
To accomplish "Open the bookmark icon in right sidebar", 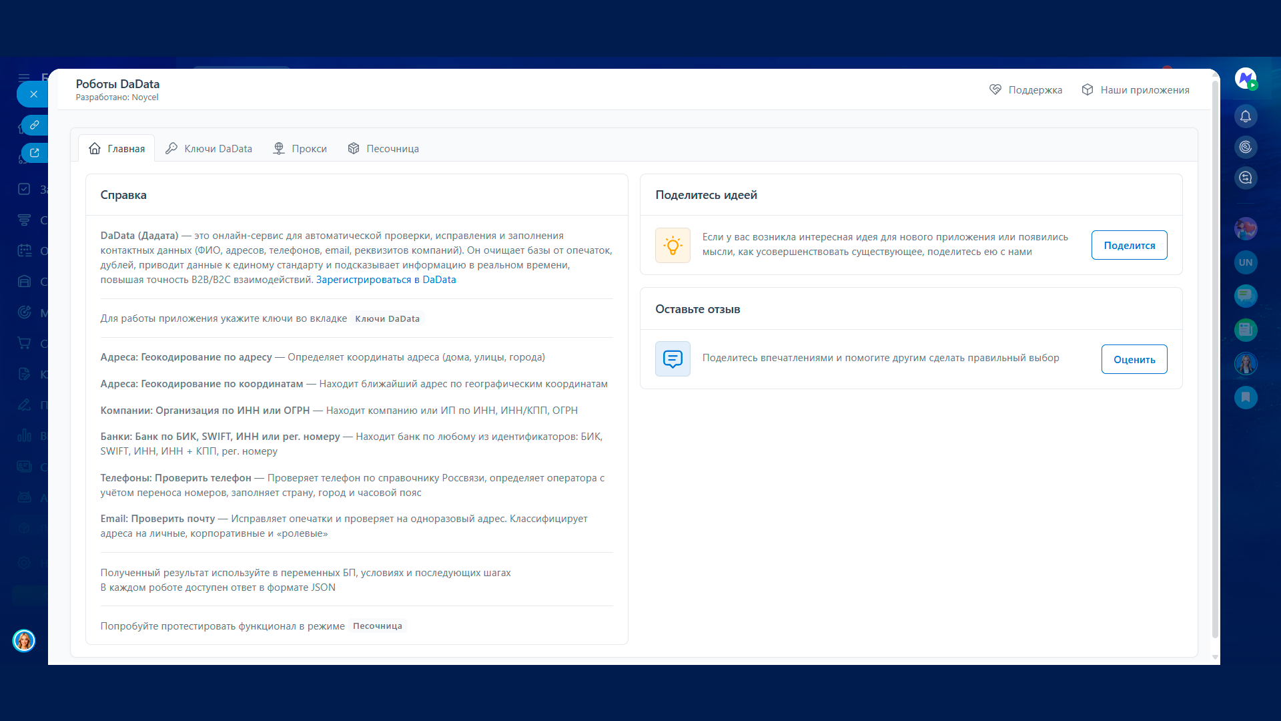I will pos(1245,398).
